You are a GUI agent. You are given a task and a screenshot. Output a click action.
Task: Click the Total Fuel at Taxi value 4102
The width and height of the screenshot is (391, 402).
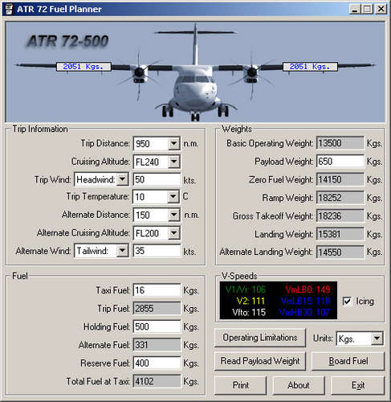(157, 381)
